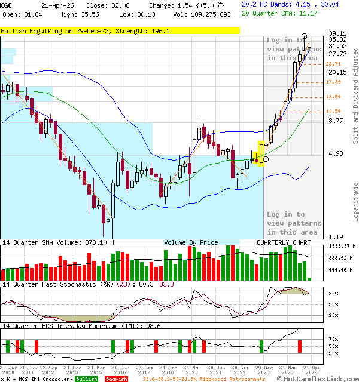Click the 10.54 Fibonacci retracement level

(x=333, y=111)
